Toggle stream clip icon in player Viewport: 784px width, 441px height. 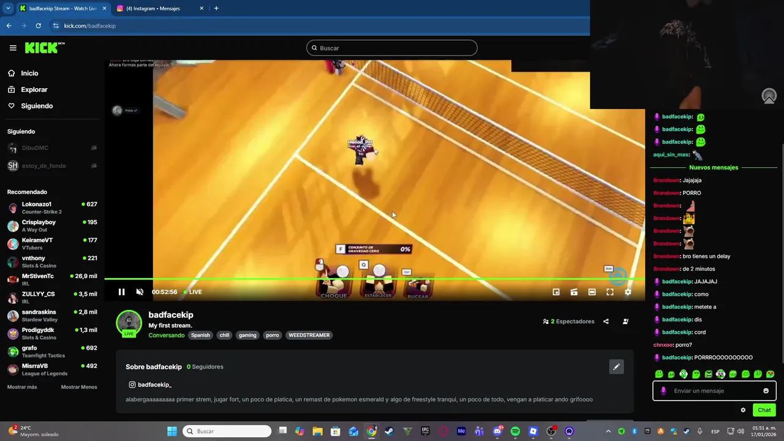(x=574, y=292)
